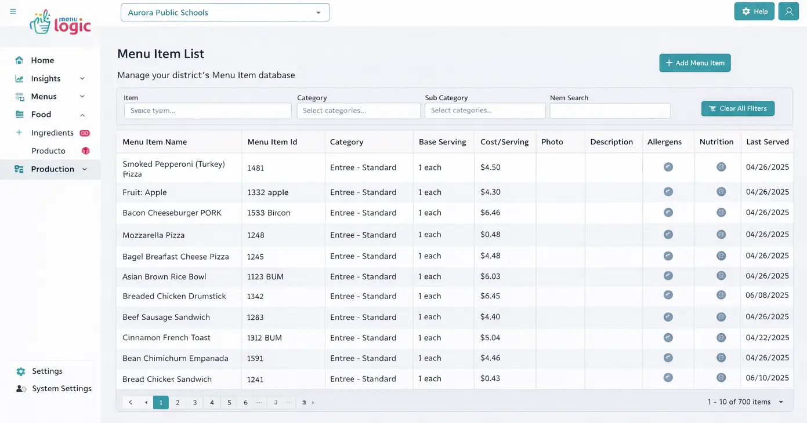Open allergens icon for Fruit: Apple

668,192
